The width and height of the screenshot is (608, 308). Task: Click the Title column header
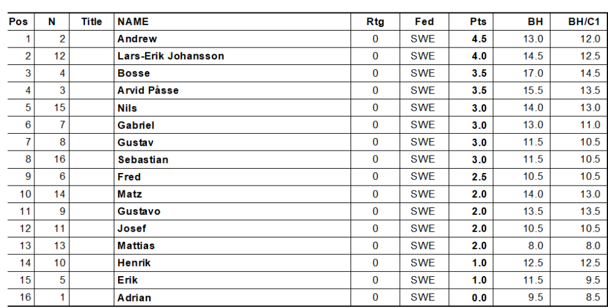91,21
